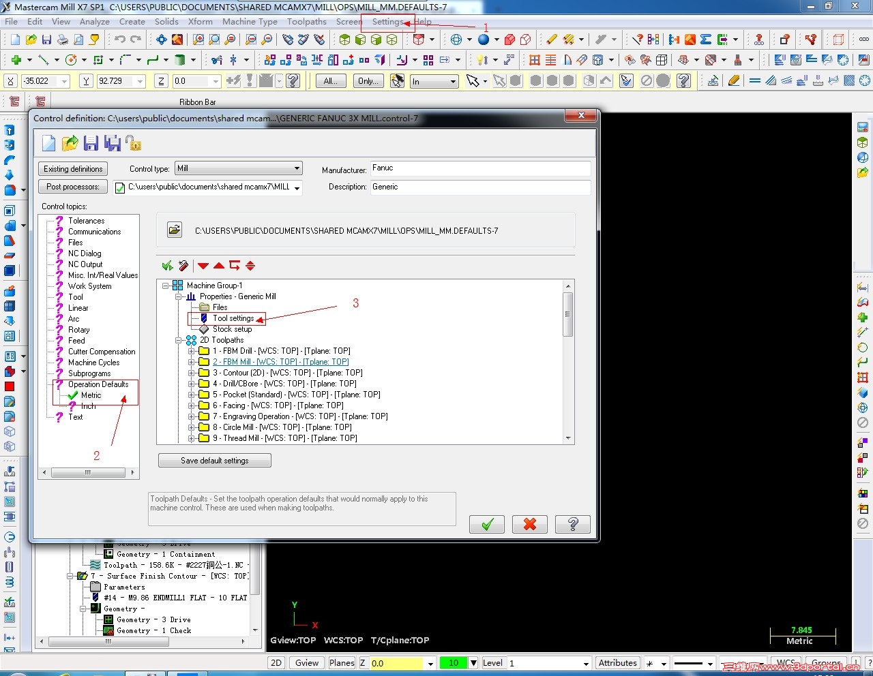Click the padlock icon in the dialog toolbar
Viewport: 873px width, 676px height.
pos(134,143)
